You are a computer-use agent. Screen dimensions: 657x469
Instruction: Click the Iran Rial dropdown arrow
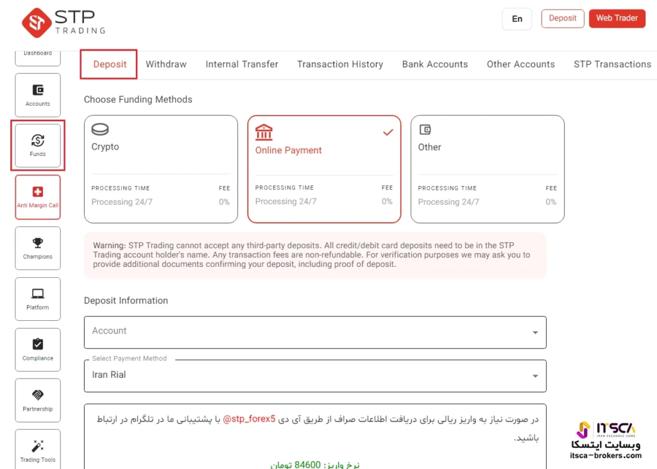535,376
